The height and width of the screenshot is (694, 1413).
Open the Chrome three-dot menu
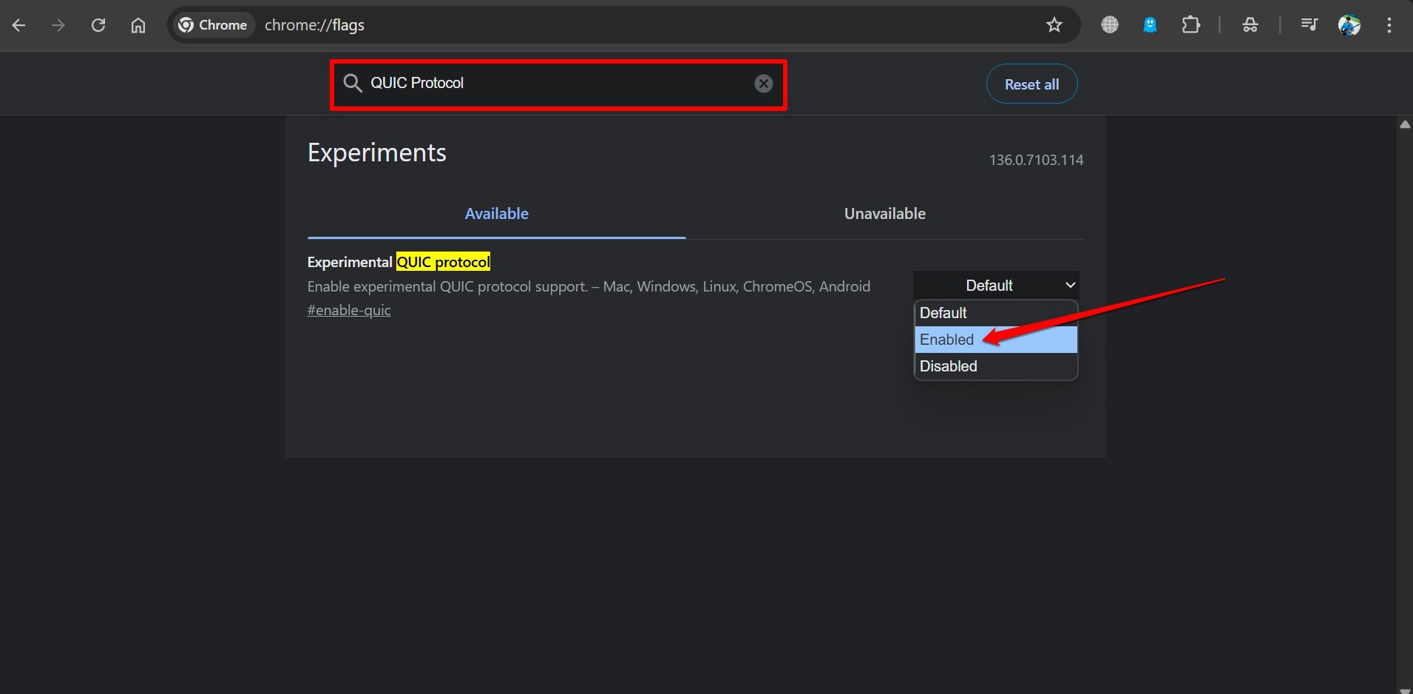click(1389, 25)
